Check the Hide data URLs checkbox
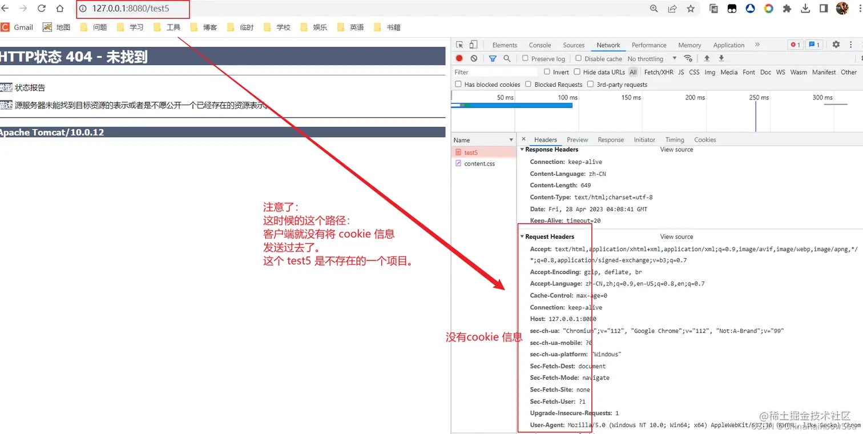 pos(577,72)
